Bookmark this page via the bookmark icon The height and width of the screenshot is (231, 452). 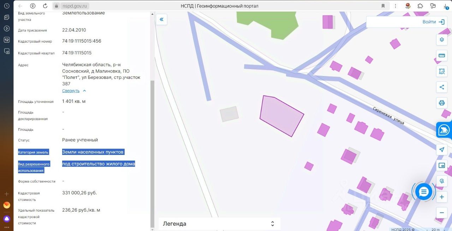[x=383, y=6]
